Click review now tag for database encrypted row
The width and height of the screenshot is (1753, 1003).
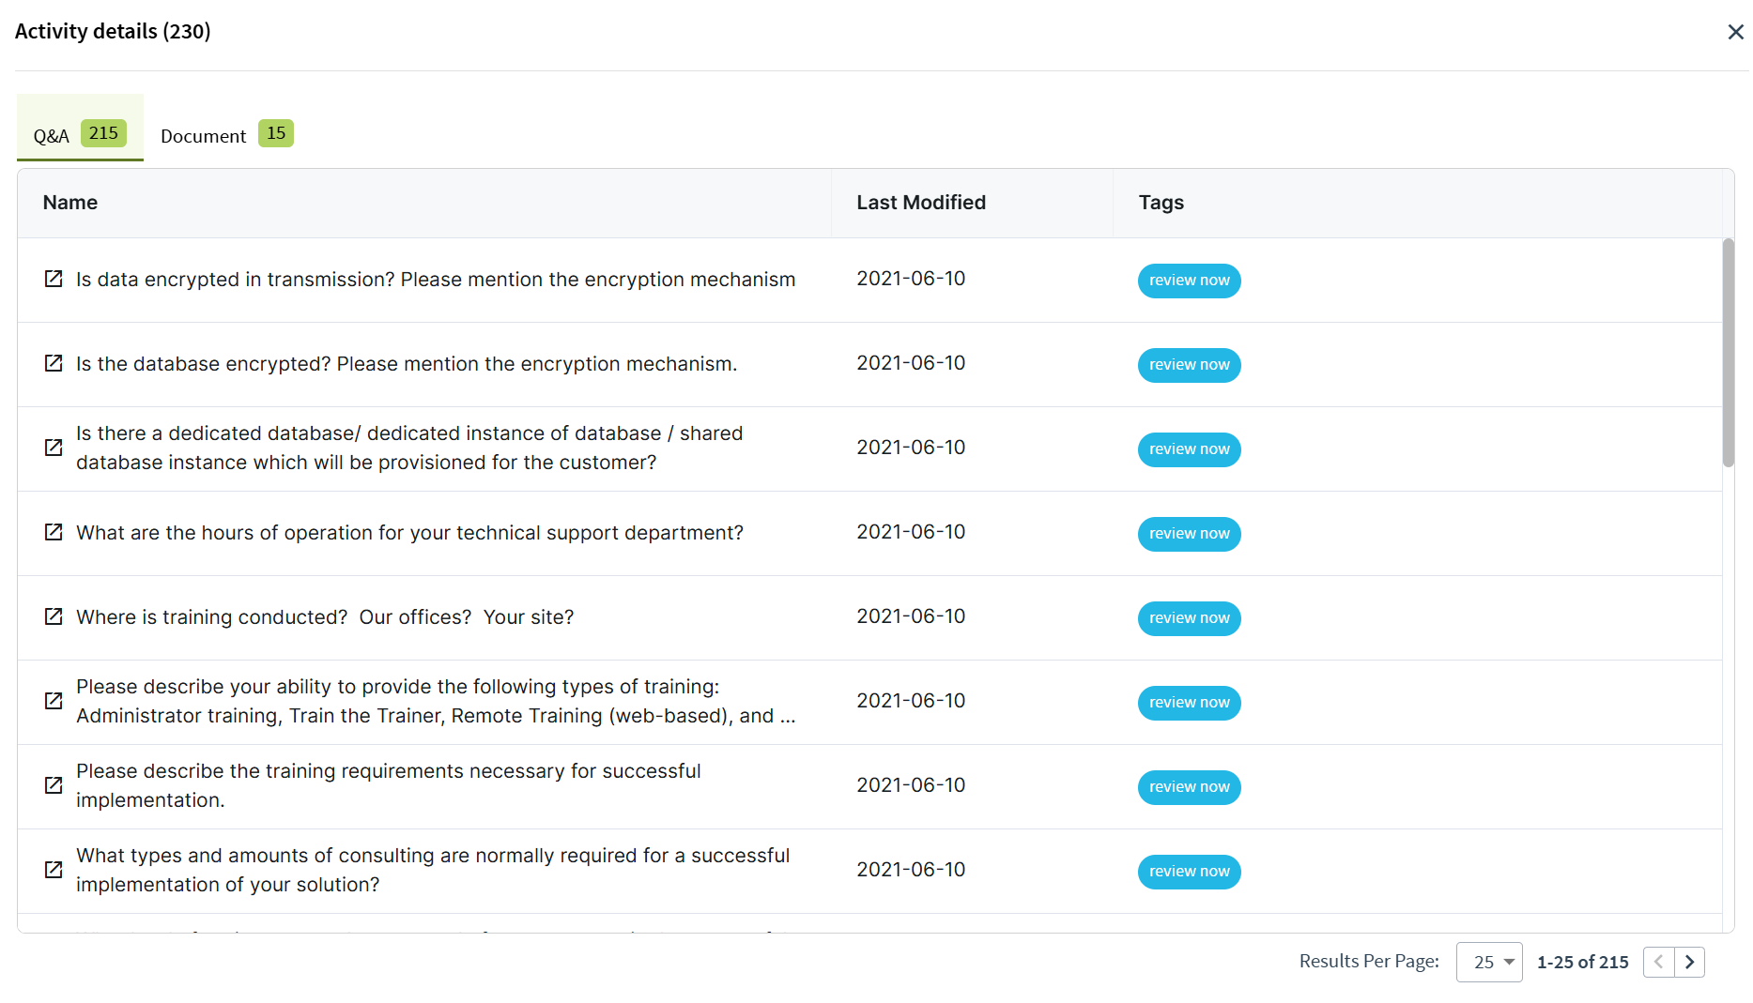(x=1189, y=365)
